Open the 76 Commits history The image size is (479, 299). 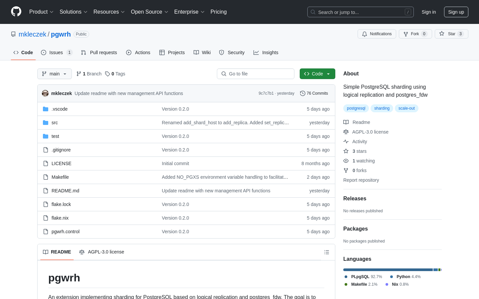(314, 93)
